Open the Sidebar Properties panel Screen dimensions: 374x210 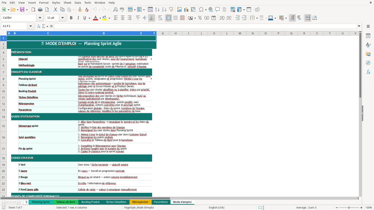click(368, 36)
